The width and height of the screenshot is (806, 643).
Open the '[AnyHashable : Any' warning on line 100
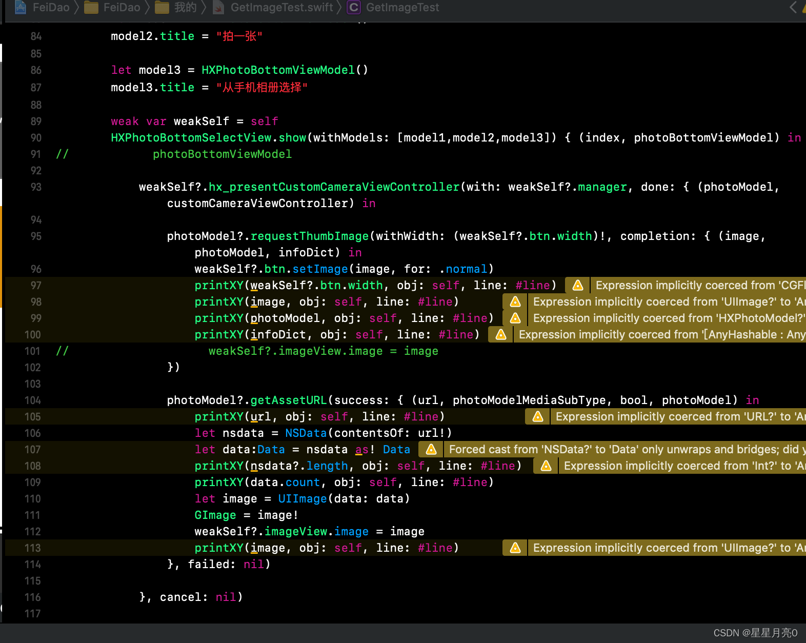(x=660, y=334)
